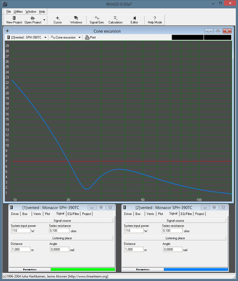
Task: Click System input power field in [1]vented panel
Action: tap(21, 231)
